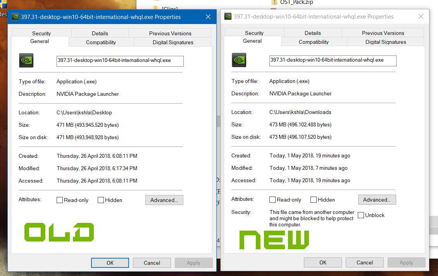Close the right Properties window
The width and height of the screenshot is (438, 276).
(421, 17)
